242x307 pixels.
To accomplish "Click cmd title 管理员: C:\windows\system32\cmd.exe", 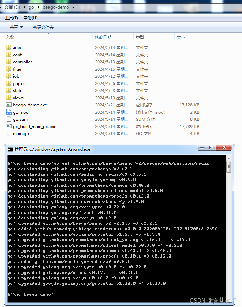I will pyautogui.click(x=53, y=149).
